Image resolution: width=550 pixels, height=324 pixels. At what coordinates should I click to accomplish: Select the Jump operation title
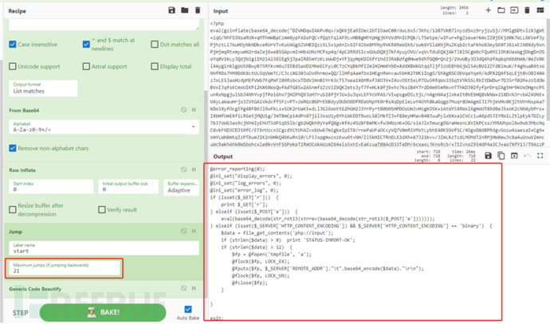(x=15, y=232)
